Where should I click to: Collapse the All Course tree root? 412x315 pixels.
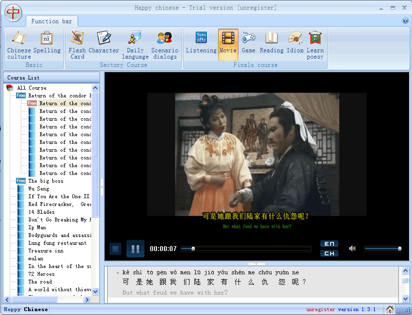pyautogui.click(x=32, y=88)
